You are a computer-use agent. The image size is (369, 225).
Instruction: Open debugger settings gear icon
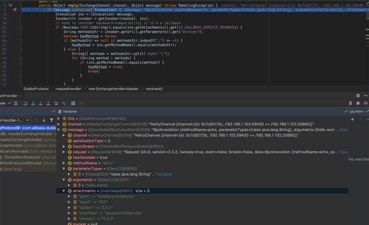pyautogui.click(x=358, y=96)
